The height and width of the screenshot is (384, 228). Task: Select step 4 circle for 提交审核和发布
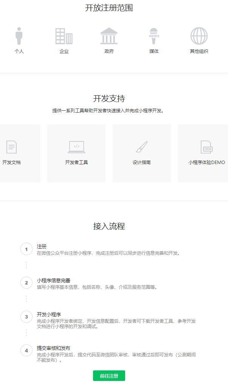point(26,350)
